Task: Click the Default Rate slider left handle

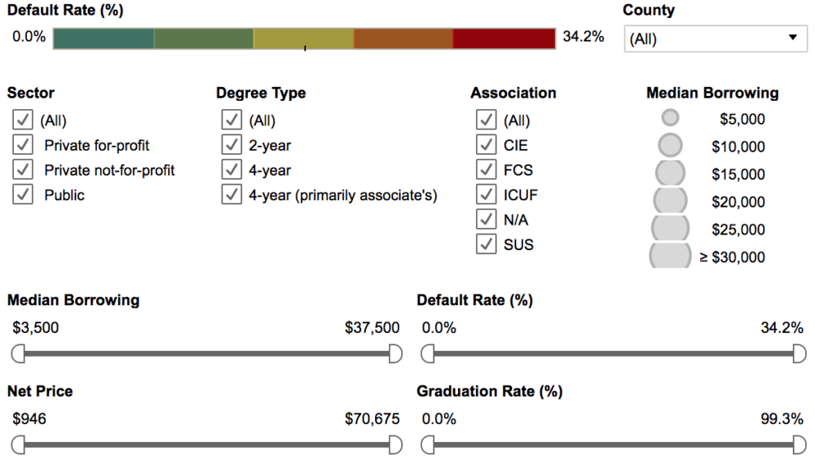Action: 428,353
